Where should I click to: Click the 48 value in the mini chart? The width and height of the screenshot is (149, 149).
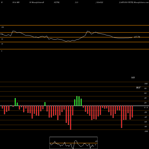click(x=96, y=141)
